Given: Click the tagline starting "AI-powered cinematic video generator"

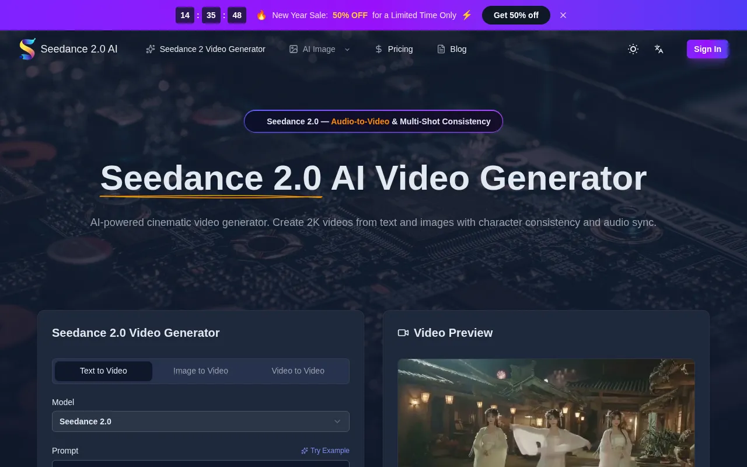Looking at the screenshot, I should [x=373, y=222].
